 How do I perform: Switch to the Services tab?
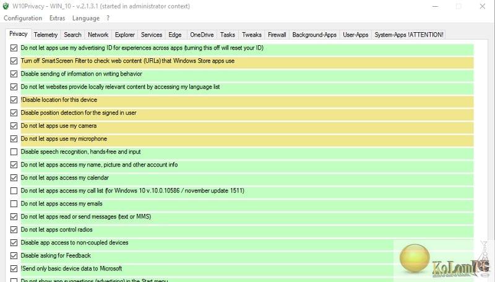[151, 35]
